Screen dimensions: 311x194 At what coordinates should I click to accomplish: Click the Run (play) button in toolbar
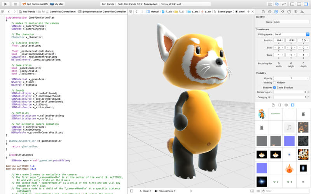pyautogui.click(x=5, y=4)
